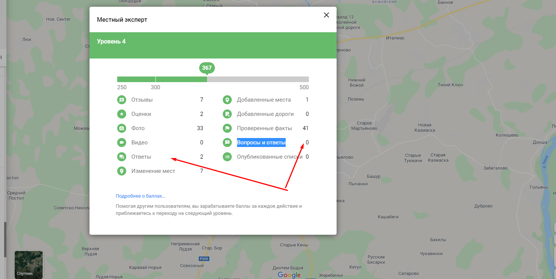Screen dimensions: 556x279
Task: Click the Местный эксперт title
Action: 122,19
